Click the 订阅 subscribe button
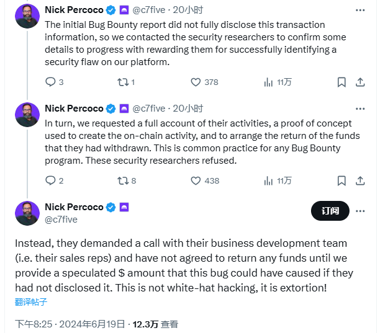The height and width of the screenshot is (333, 388). coord(330,210)
